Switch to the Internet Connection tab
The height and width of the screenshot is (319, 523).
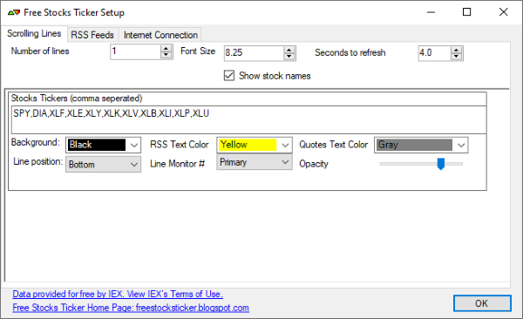pos(160,35)
